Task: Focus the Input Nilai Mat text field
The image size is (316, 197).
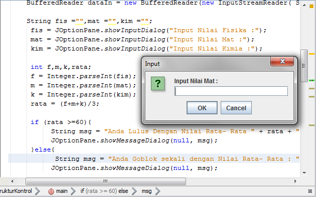Action: pos(231,91)
